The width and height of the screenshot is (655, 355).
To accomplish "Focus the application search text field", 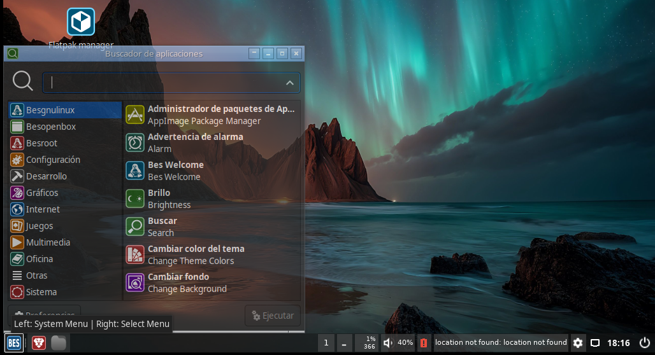I will (x=171, y=83).
